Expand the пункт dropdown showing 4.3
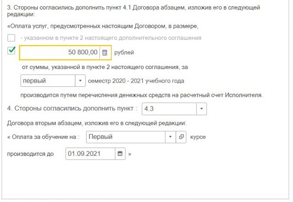This screenshot has height=202, width=293. point(201,109)
